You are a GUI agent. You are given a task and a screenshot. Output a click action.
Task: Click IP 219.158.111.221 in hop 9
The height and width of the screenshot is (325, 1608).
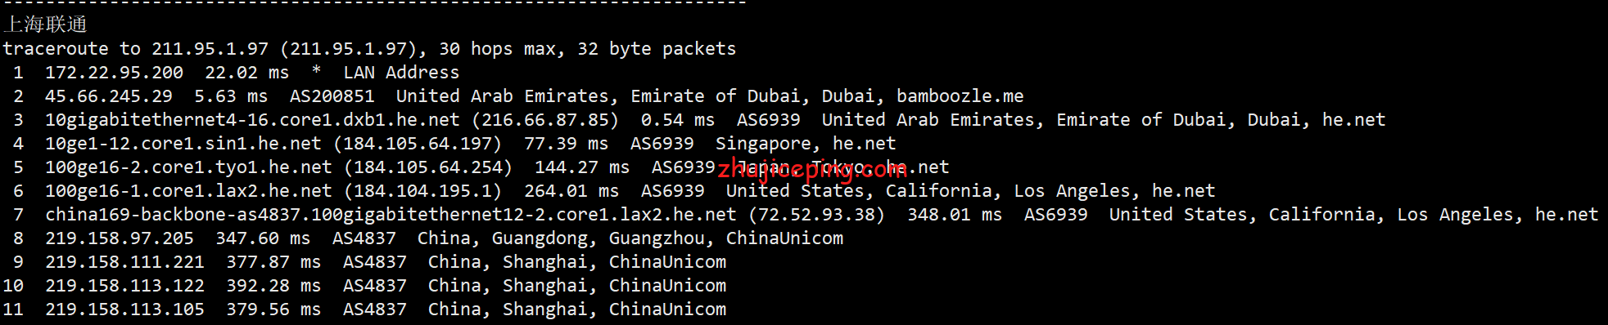point(124,262)
